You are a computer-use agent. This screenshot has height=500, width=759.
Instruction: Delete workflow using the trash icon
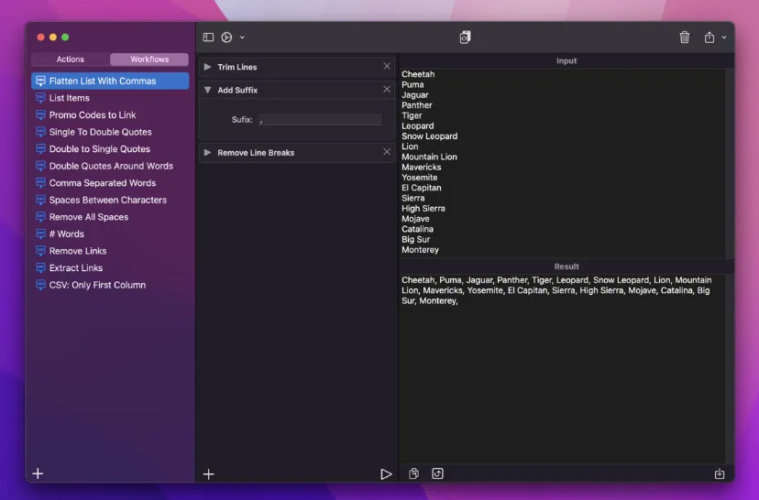pos(685,38)
